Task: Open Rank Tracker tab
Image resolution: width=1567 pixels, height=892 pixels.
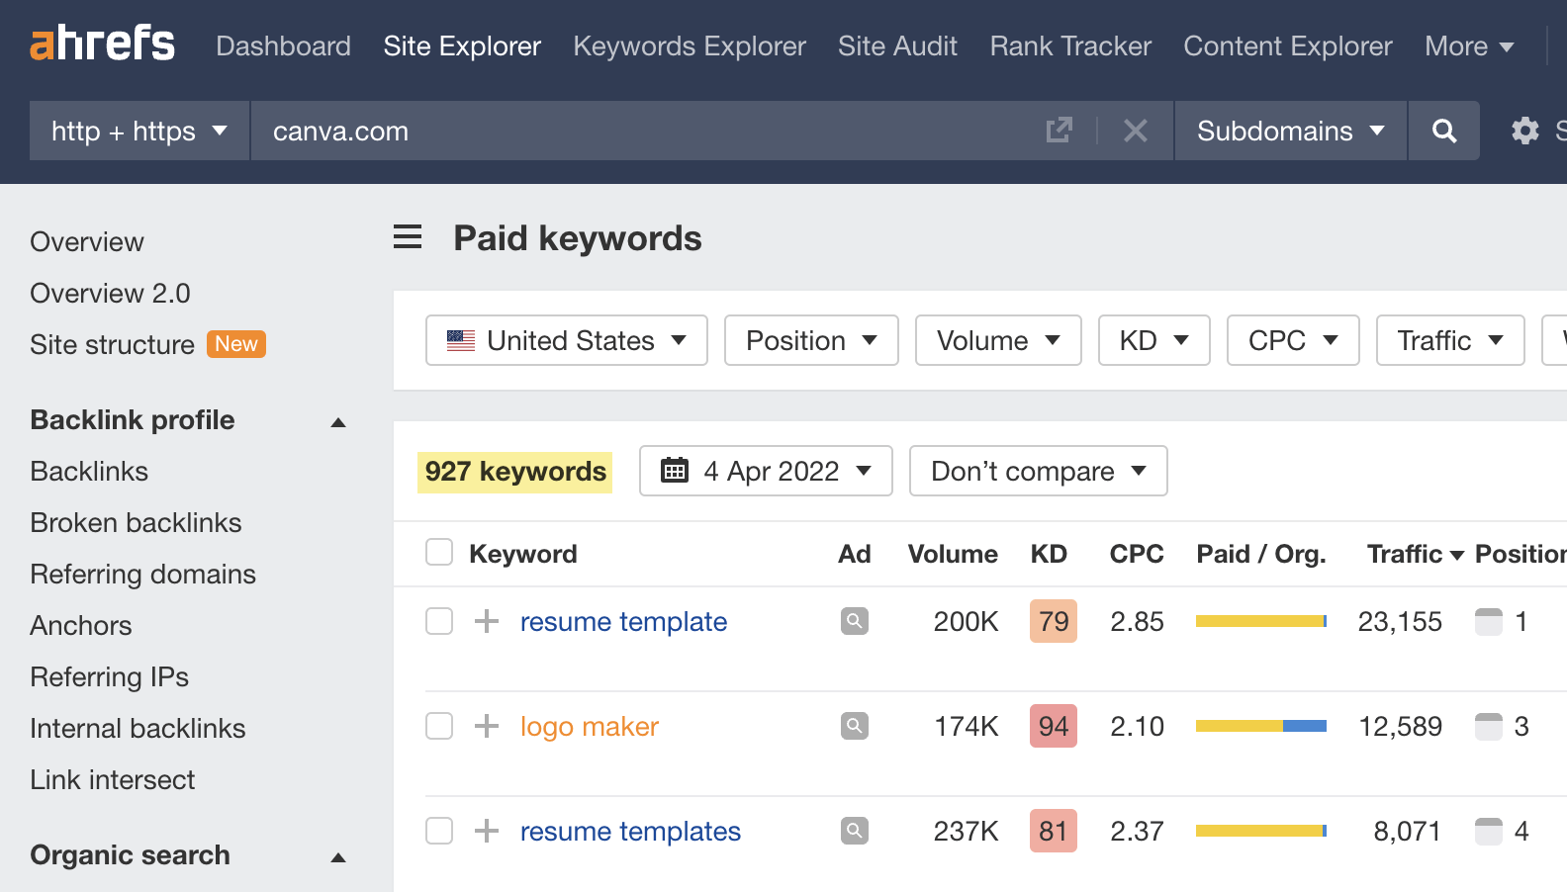Action: click(x=1070, y=45)
